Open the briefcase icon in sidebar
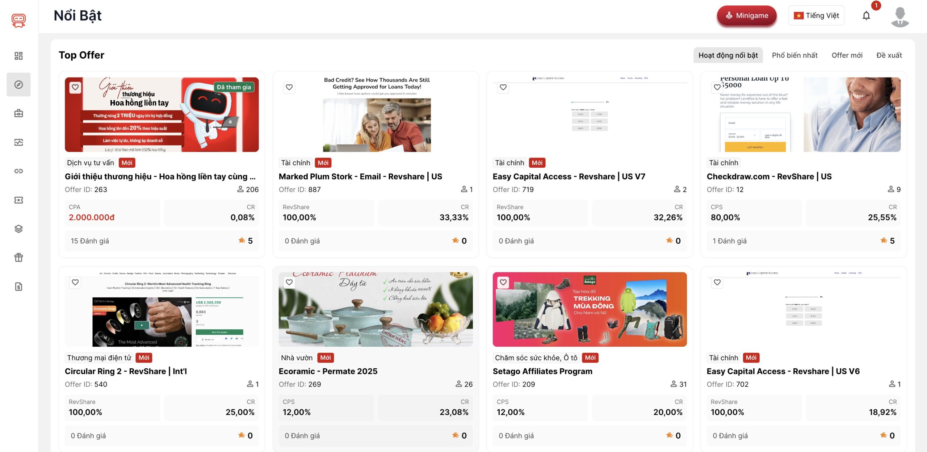 [x=18, y=113]
